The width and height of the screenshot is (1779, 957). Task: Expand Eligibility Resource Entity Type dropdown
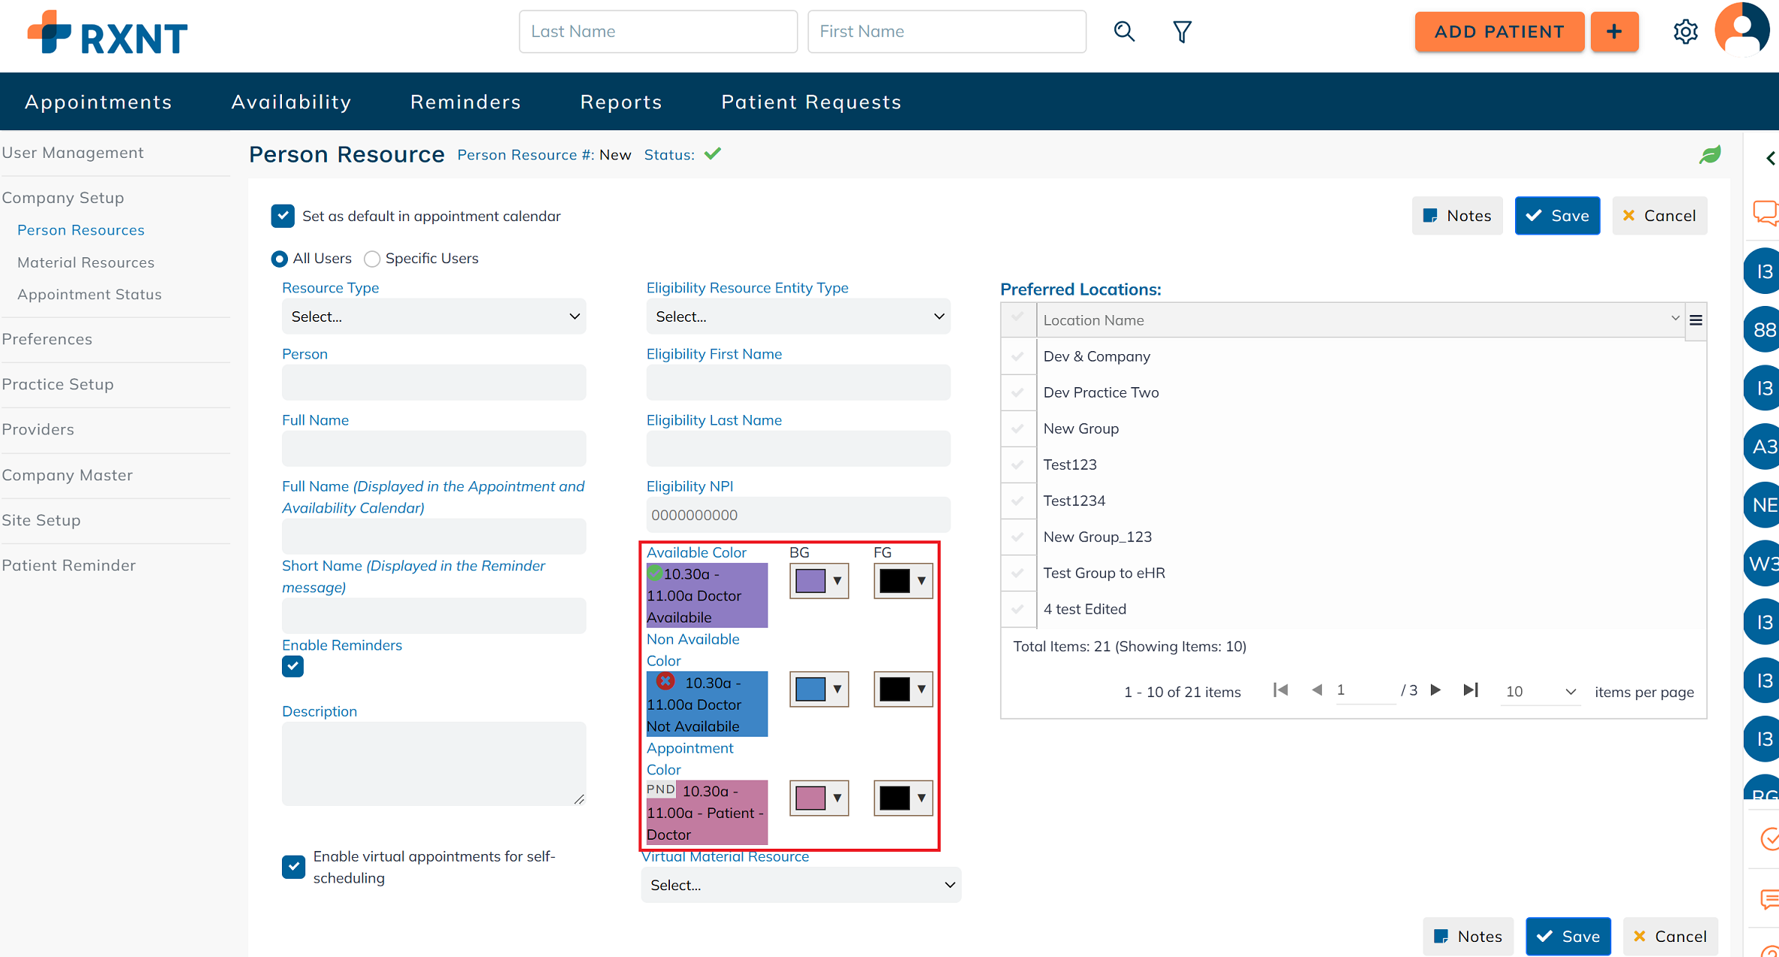coord(799,316)
